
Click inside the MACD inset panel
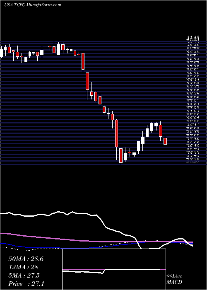(x=114, y=269)
